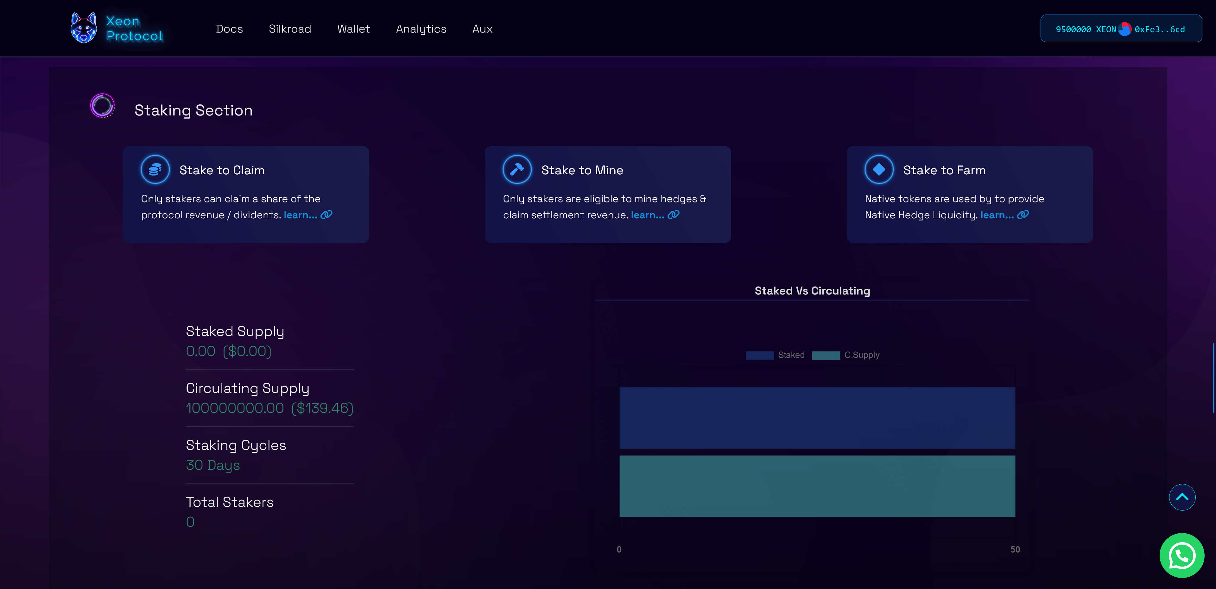This screenshot has width=1216, height=589.
Task: Click the connected wallet 0xFe3..6cd button
Action: (1159, 29)
